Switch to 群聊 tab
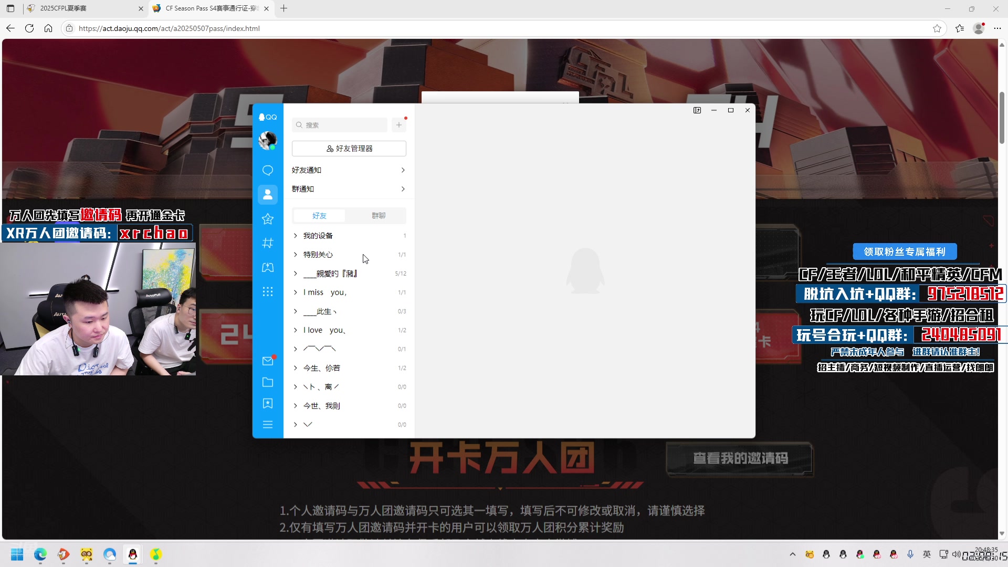This screenshot has width=1008, height=567. pyautogui.click(x=379, y=216)
